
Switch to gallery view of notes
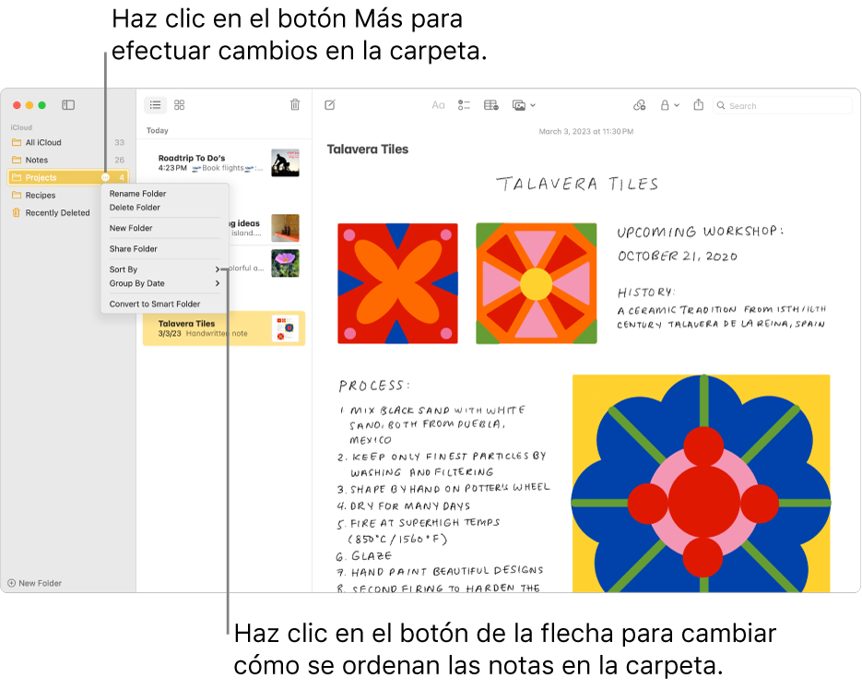point(179,105)
